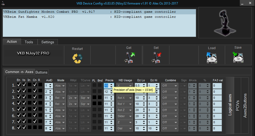Click the Precis stepper for axis 2
The height and width of the screenshot is (136, 255).
111,92
